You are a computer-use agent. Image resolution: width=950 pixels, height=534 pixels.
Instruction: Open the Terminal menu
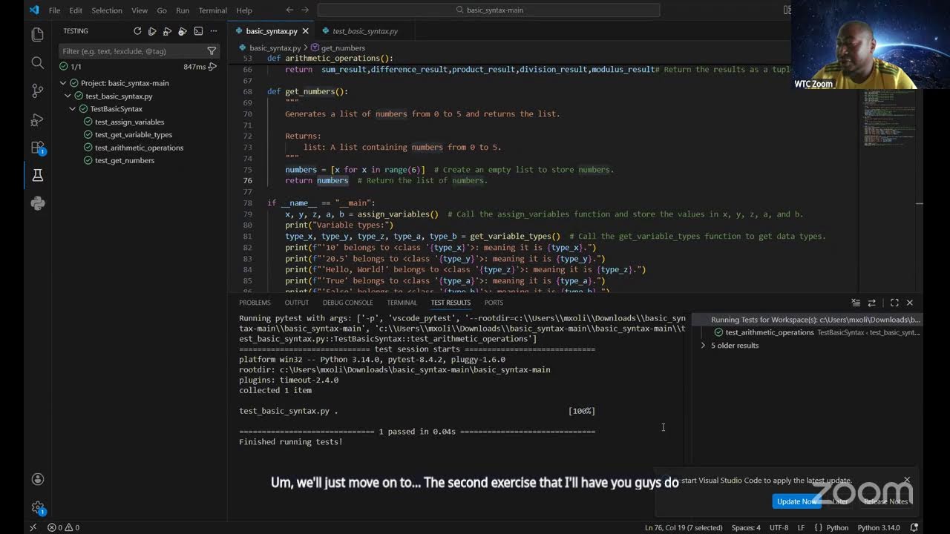pos(213,10)
